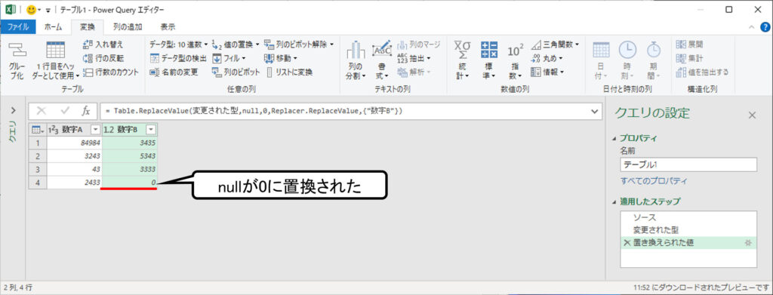Switch to the 列の追加 tab
The height and width of the screenshot is (295, 773).
coord(127,27)
